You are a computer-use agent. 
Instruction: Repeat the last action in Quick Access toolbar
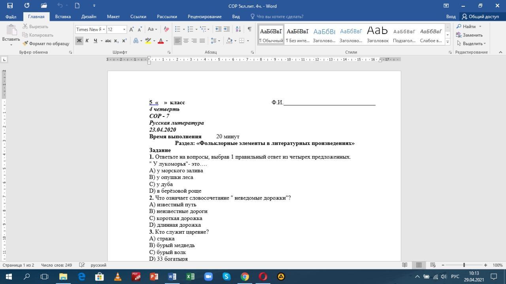(x=27, y=6)
